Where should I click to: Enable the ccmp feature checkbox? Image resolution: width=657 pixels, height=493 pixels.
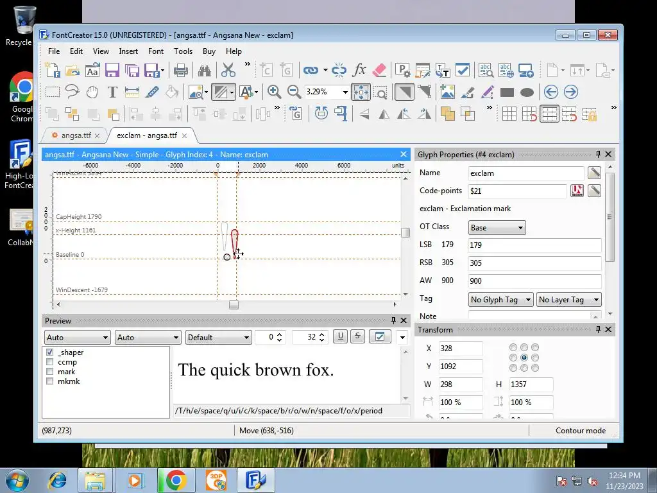coord(50,362)
